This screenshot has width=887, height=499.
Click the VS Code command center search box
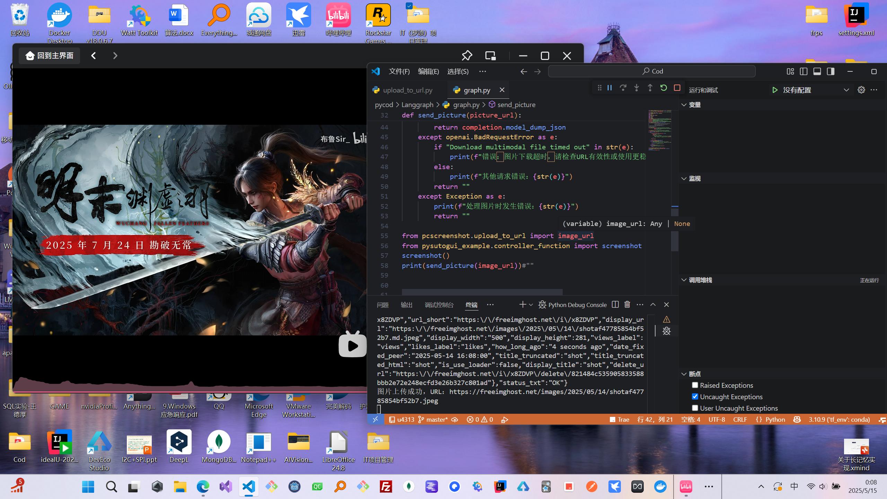tap(652, 71)
